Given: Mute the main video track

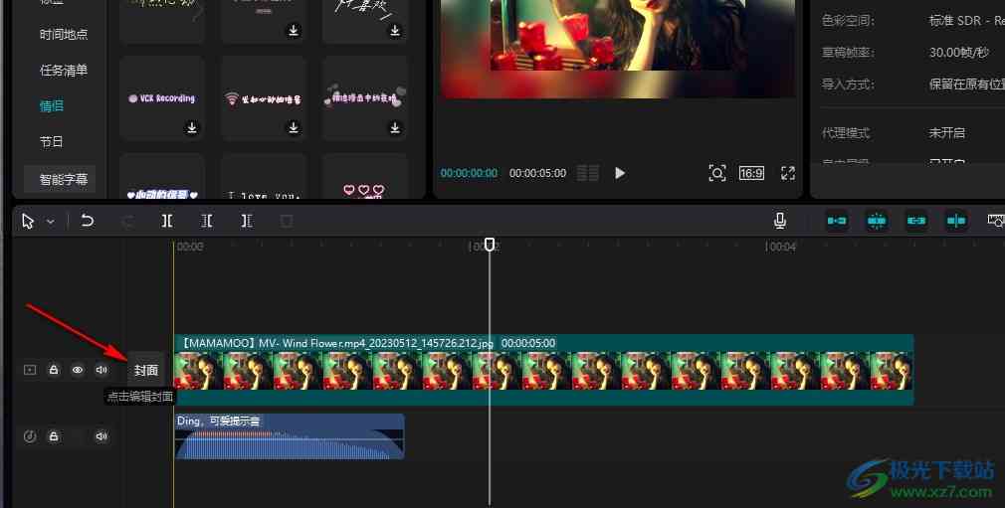Looking at the screenshot, I should 101,370.
